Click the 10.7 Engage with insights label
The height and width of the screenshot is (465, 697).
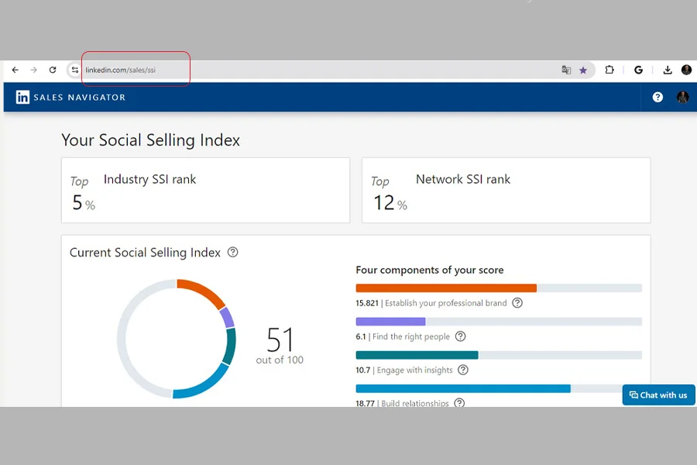404,370
